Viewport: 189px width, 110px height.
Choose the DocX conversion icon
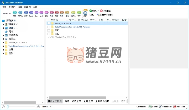tap(31, 13)
